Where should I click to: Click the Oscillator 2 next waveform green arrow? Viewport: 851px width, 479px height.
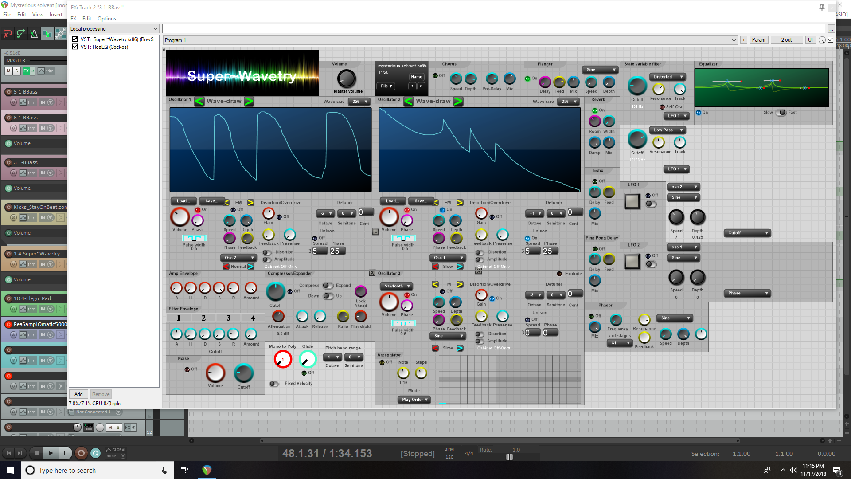pyautogui.click(x=458, y=102)
